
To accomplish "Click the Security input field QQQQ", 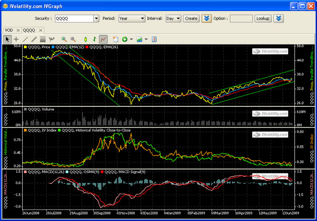I will [x=74, y=18].
